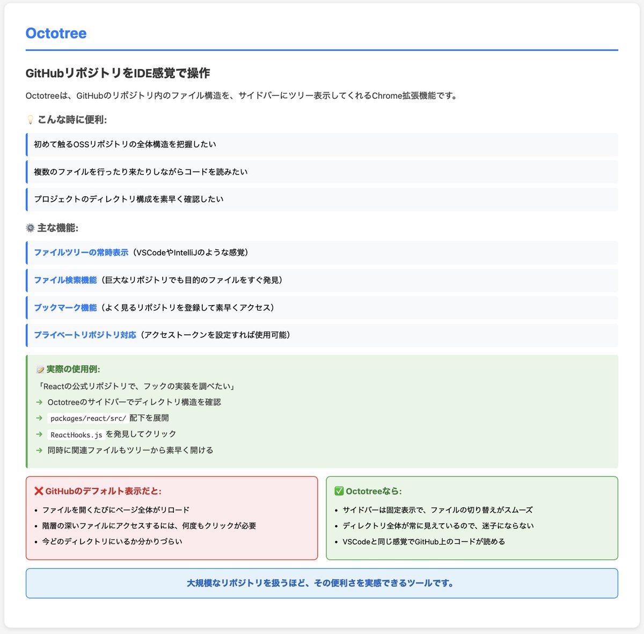Viewport: 644px width, 634px height.
Task: Click note アクセストークンを設定すれば使用可能
Action: [x=214, y=335]
